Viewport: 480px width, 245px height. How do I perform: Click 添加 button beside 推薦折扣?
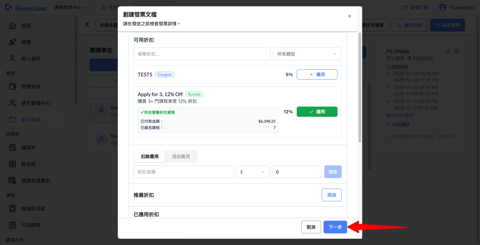click(331, 195)
